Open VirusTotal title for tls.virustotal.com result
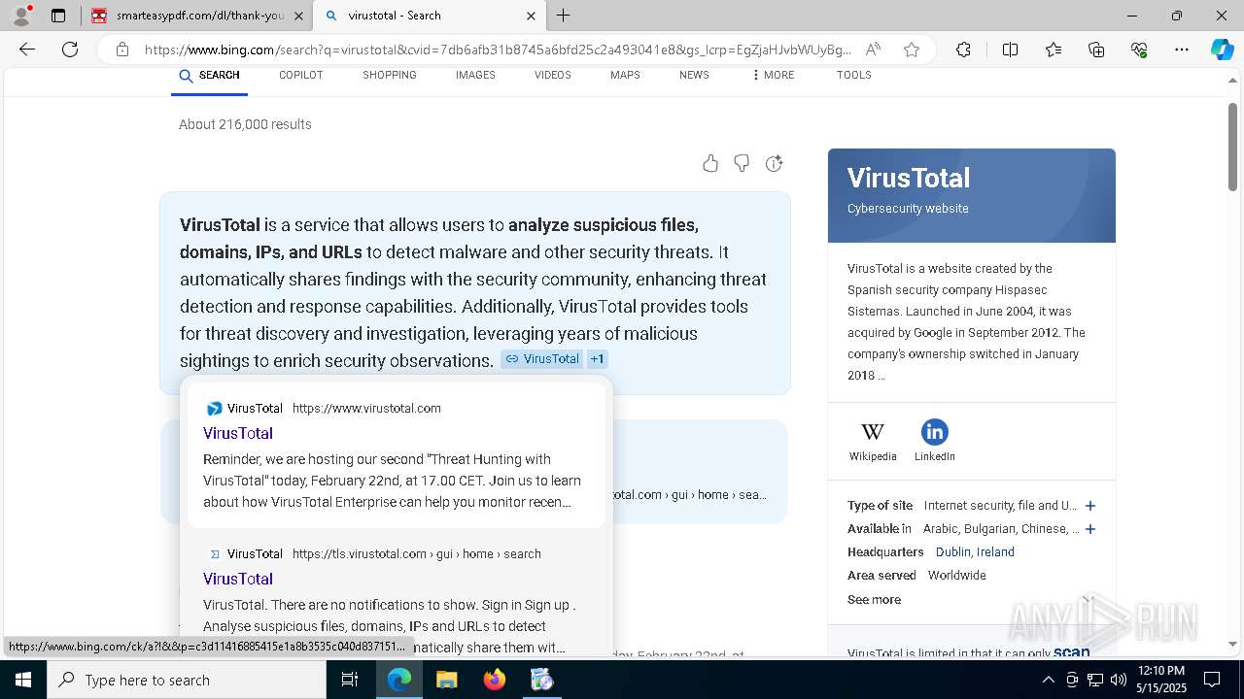Image resolution: width=1244 pixels, height=699 pixels. pyautogui.click(x=238, y=580)
